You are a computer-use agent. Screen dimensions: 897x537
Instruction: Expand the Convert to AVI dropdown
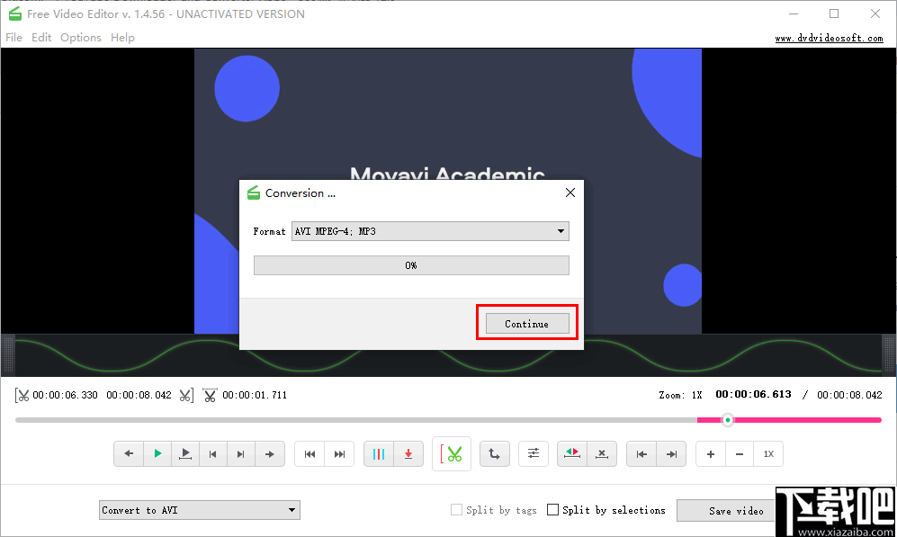pos(199,510)
